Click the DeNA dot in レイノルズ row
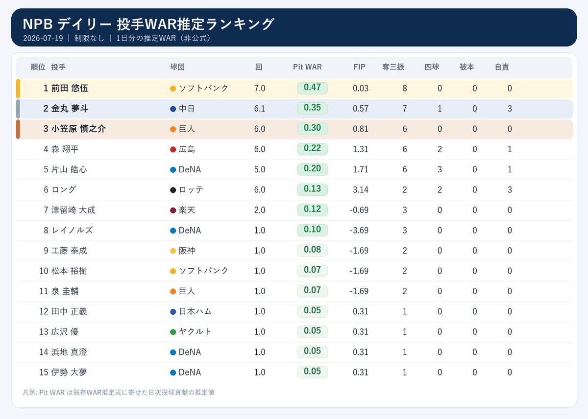The width and height of the screenshot is (588, 419). click(x=173, y=231)
